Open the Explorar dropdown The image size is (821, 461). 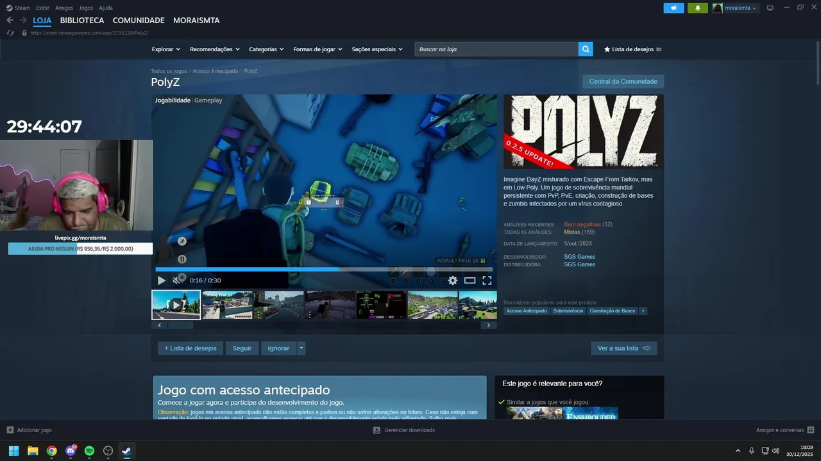pyautogui.click(x=166, y=49)
